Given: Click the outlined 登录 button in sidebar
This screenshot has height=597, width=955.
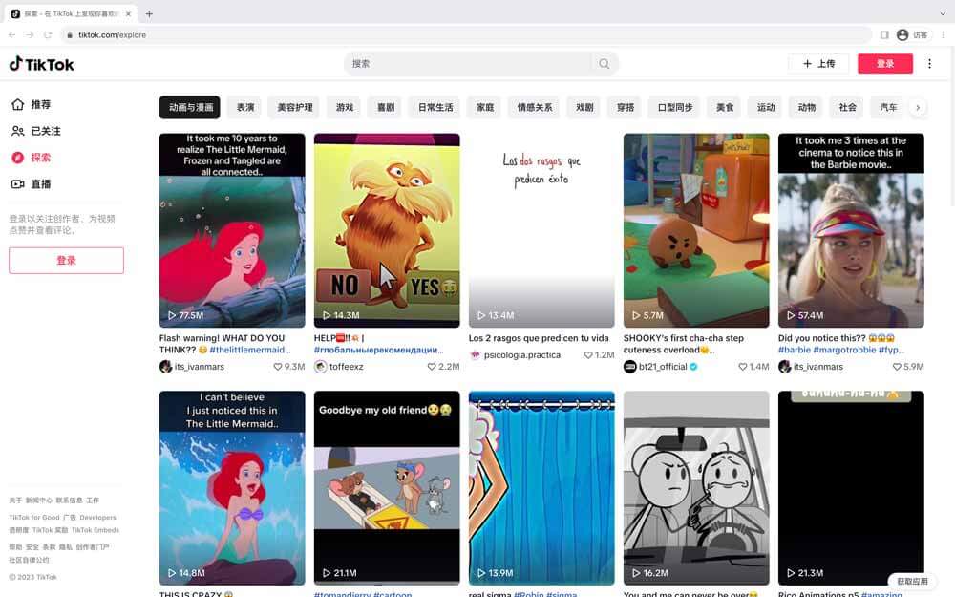Looking at the screenshot, I should (67, 260).
